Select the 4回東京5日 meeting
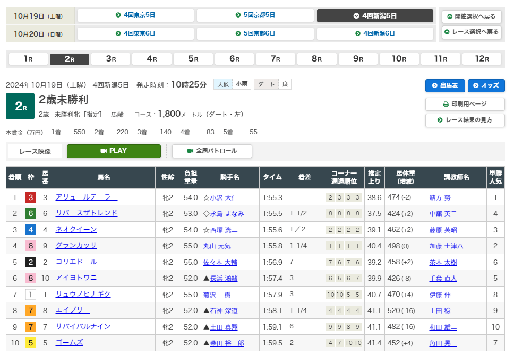 coord(135,15)
